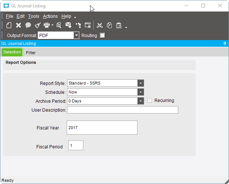Open the Archive Period dropdown
This screenshot has width=229, height=184.
pos(141,101)
